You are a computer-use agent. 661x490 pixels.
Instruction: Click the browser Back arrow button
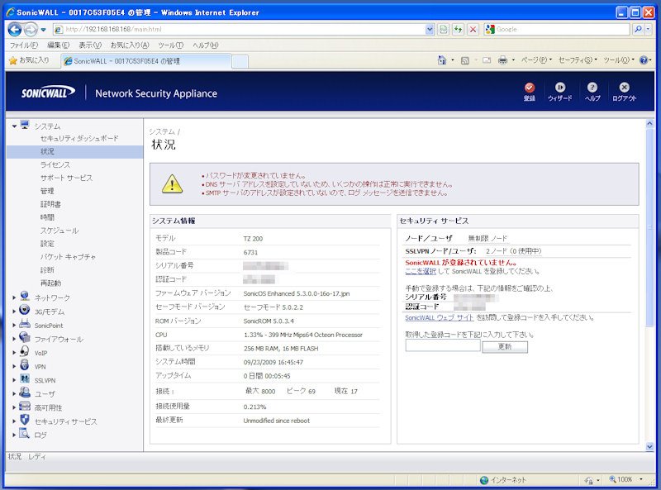point(15,29)
